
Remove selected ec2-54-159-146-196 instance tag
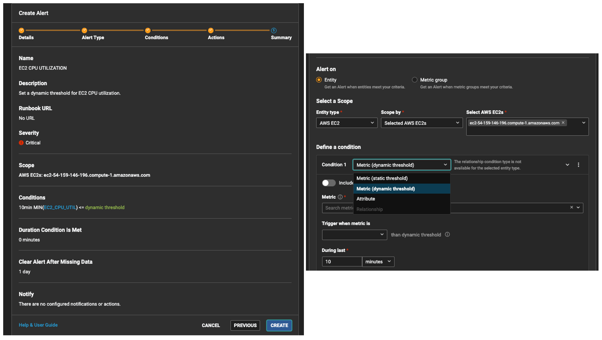[x=563, y=123]
